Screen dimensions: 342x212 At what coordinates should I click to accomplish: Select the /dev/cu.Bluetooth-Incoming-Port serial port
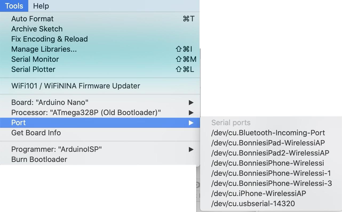coord(268,133)
